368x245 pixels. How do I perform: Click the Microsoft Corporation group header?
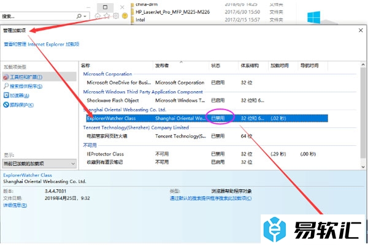(107, 74)
